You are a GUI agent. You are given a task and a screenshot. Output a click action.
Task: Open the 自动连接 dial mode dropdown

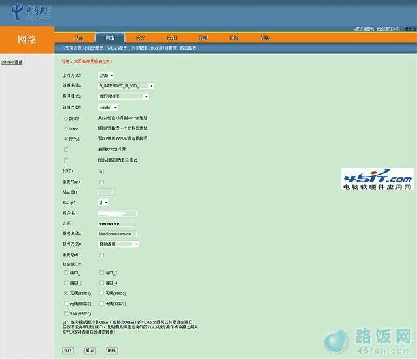[x=119, y=244]
